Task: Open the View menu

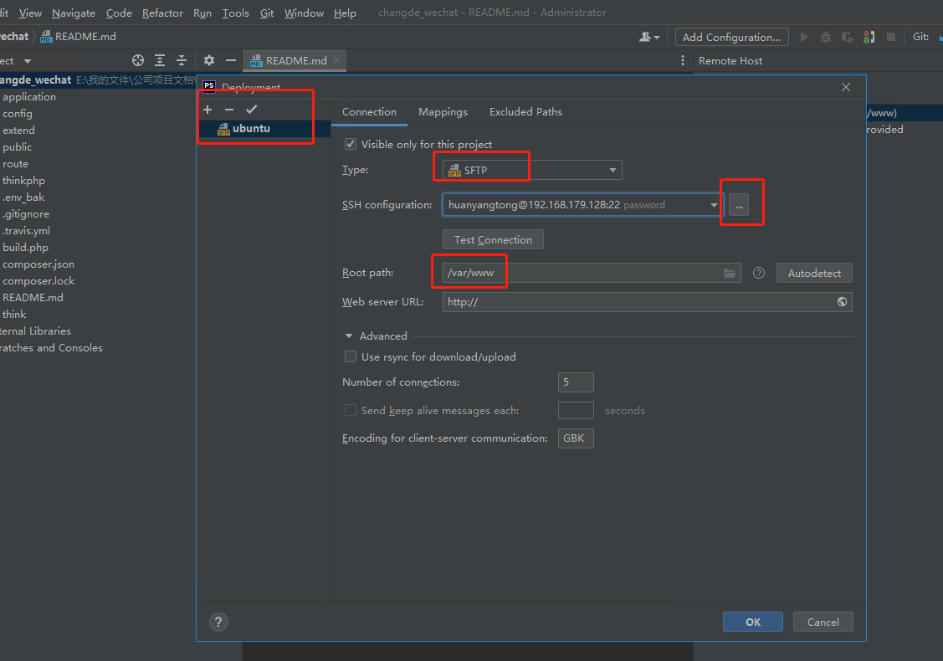Action: [x=30, y=13]
